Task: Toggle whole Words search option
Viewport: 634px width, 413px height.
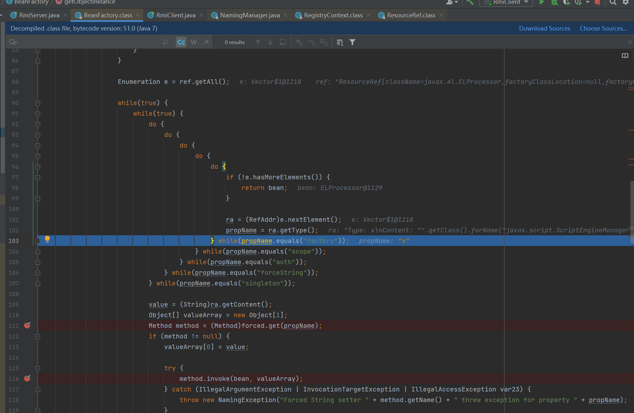Action: [194, 42]
